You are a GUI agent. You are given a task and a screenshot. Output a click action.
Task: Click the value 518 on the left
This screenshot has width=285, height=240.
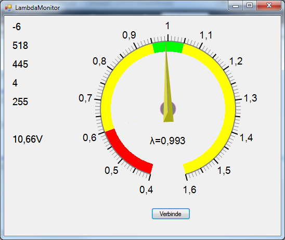pos(20,45)
